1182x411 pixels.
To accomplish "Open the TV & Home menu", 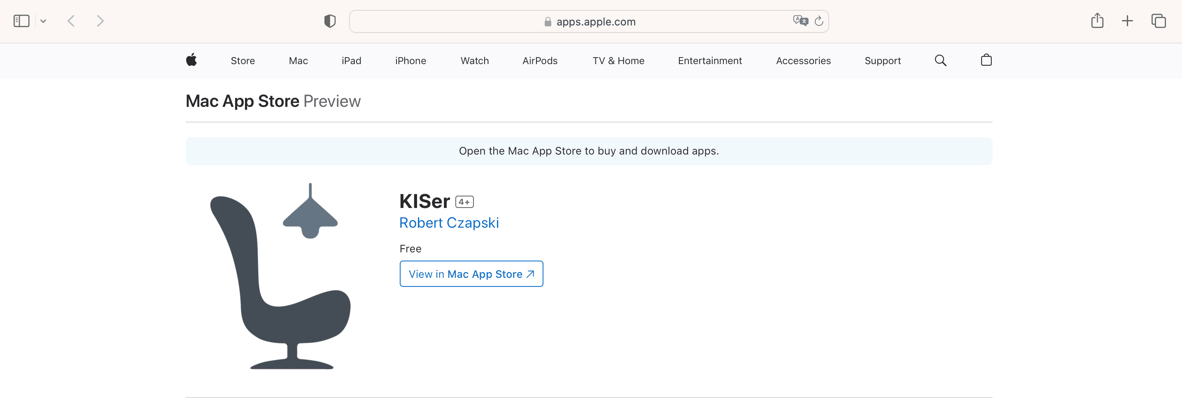I will [618, 61].
